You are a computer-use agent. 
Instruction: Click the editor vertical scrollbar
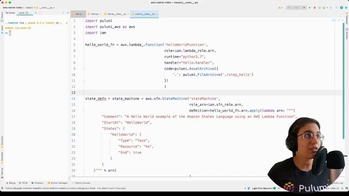344,81
